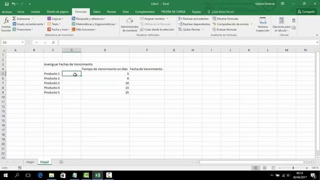
Task: Switch to the Datos tab
Action: (96, 12)
